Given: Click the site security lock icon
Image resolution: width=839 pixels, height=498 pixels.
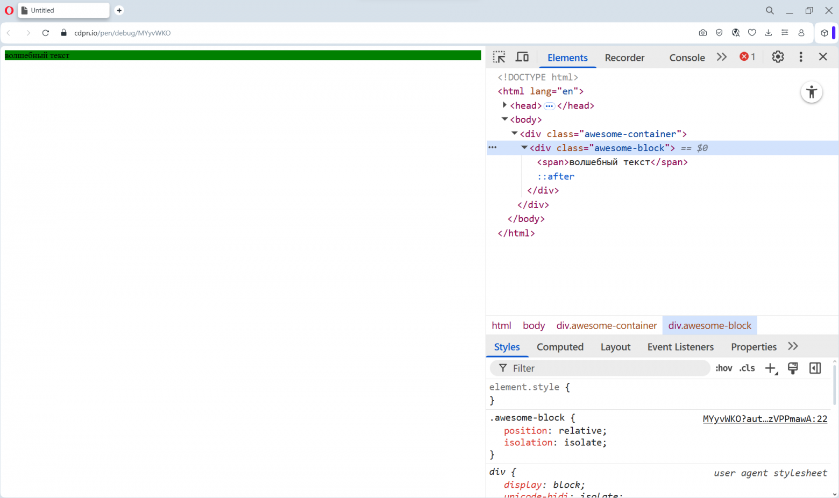Looking at the screenshot, I should tap(63, 33).
